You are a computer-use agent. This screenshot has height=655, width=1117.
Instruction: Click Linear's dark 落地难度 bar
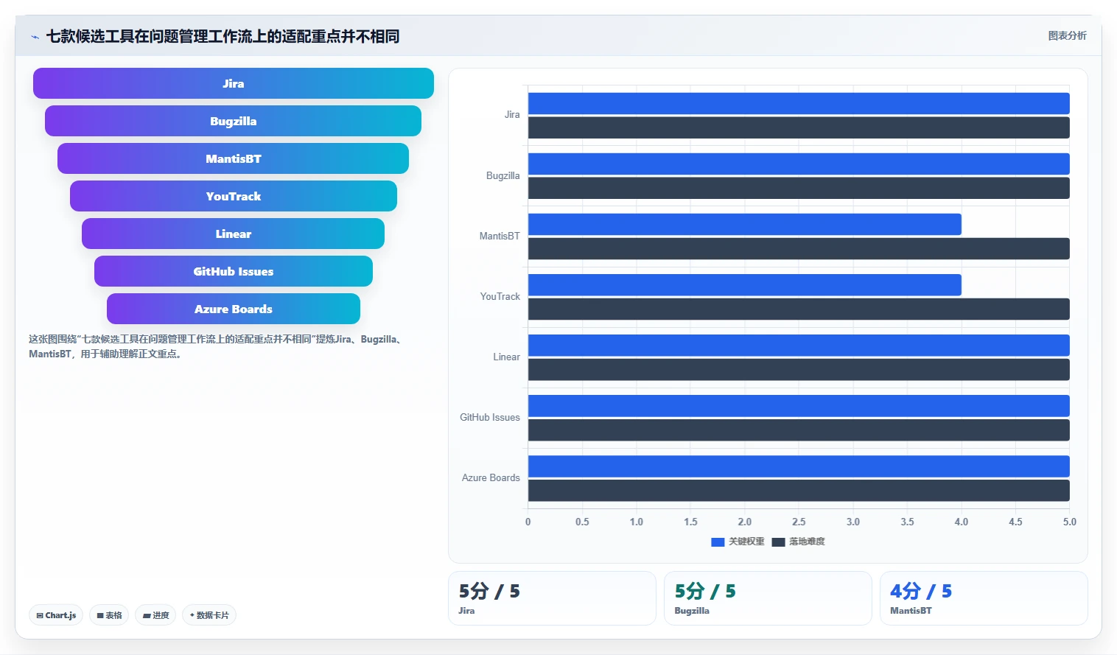click(x=799, y=369)
